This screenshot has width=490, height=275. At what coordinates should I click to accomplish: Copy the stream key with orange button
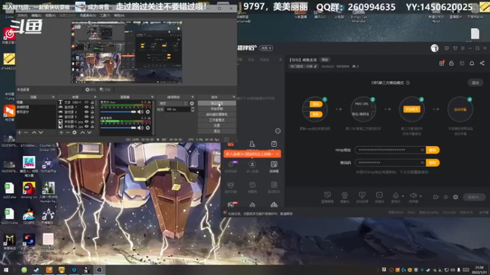[x=433, y=163]
